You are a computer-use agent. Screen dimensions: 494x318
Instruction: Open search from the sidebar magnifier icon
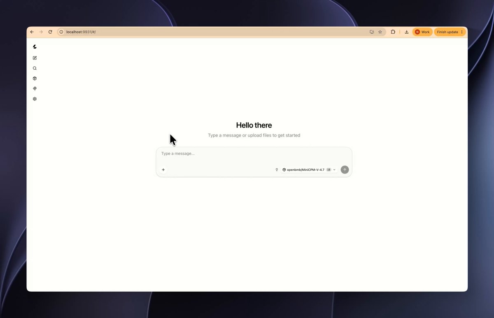[35, 68]
